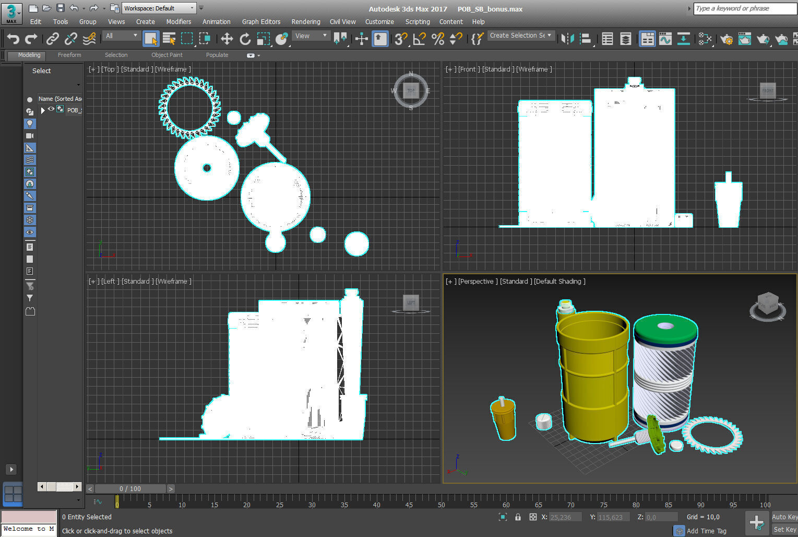Click the New Scene icon
This screenshot has width=798, height=537.
pos(33,8)
